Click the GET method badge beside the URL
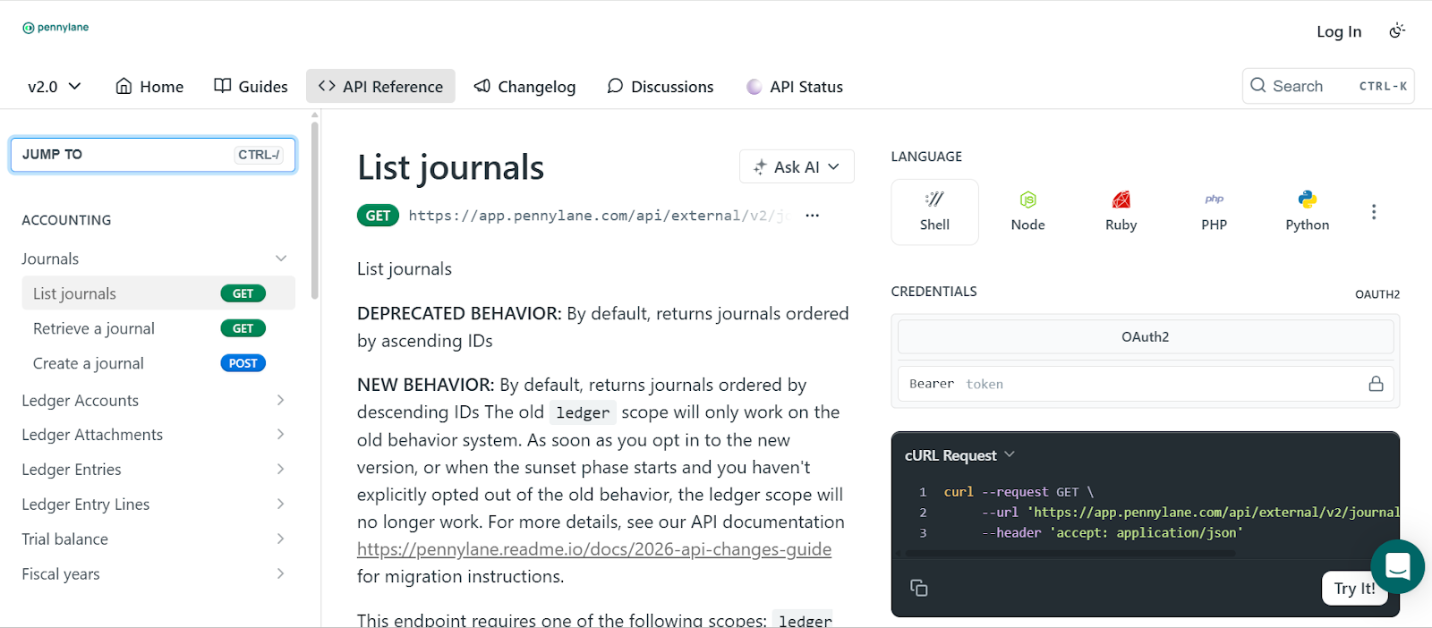The width and height of the screenshot is (1432, 628). 378,216
